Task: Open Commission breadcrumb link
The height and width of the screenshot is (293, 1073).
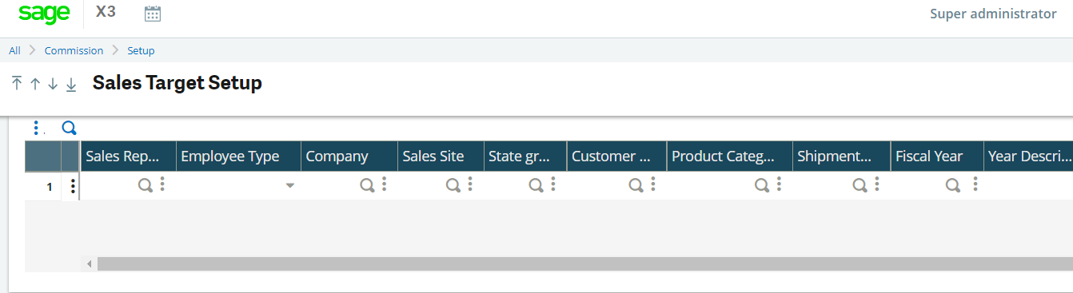Action: click(74, 50)
